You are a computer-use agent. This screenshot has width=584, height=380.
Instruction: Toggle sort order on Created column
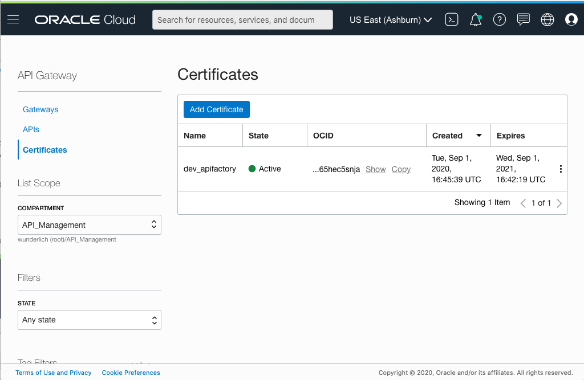tap(478, 135)
